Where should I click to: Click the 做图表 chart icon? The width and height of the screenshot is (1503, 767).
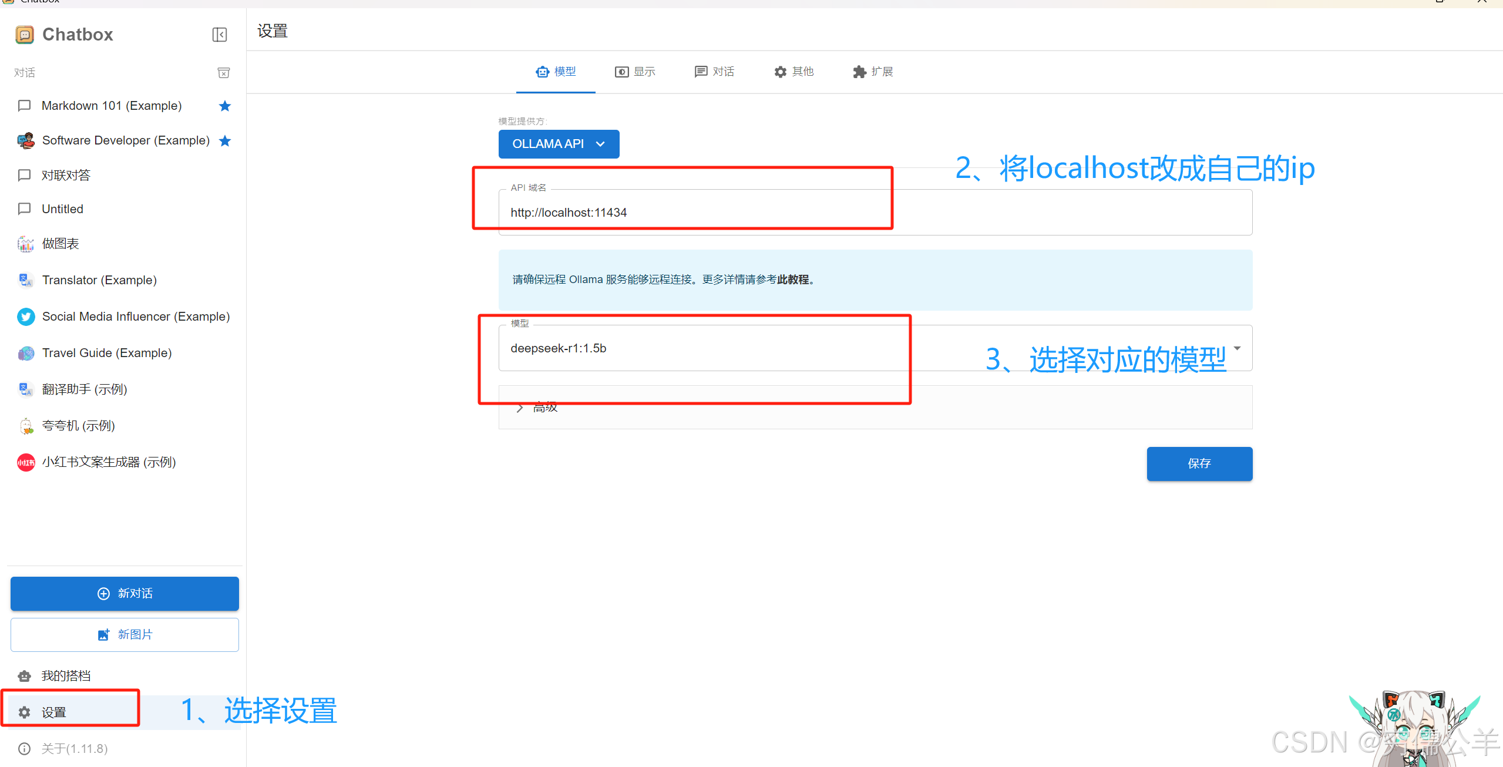coord(25,244)
